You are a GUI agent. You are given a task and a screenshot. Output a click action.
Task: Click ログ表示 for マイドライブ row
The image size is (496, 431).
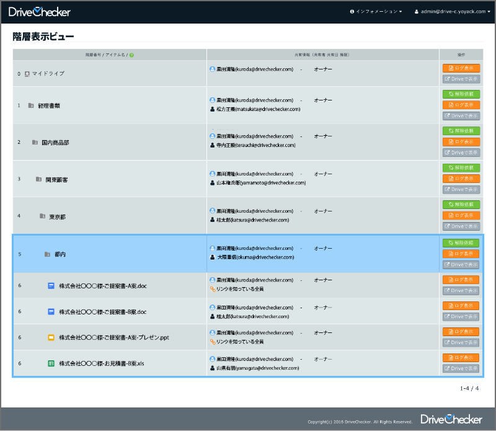point(461,68)
